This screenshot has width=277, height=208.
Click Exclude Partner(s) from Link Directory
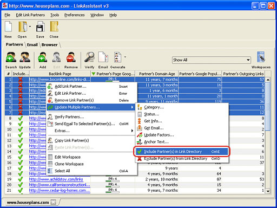pyautogui.click(x=182, y=159)
